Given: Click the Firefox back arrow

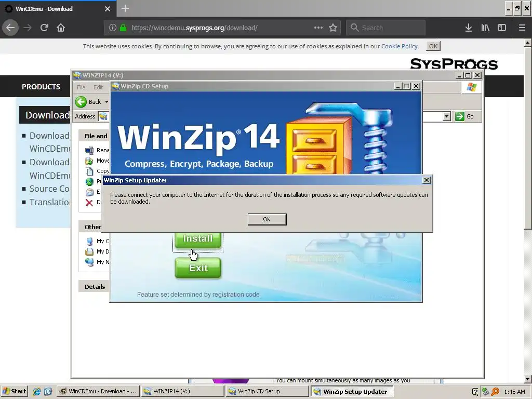Looking at the screenshot, I should pos(10,28).
